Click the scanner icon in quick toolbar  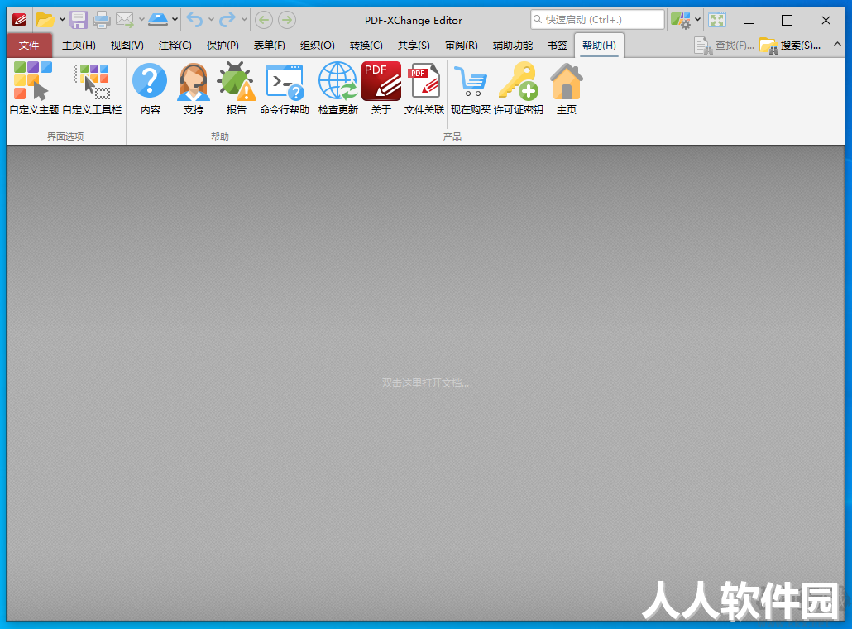(x=157, y=20)
